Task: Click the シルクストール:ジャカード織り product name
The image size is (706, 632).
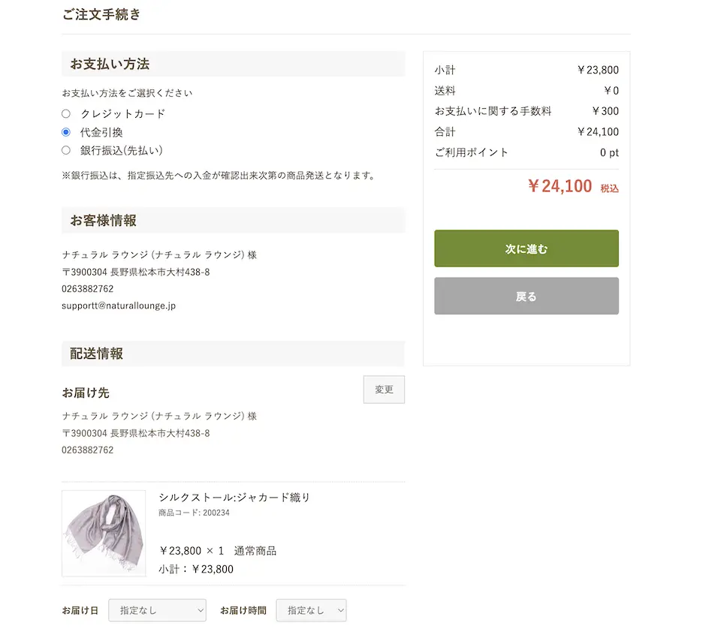Action: point(234,497)
